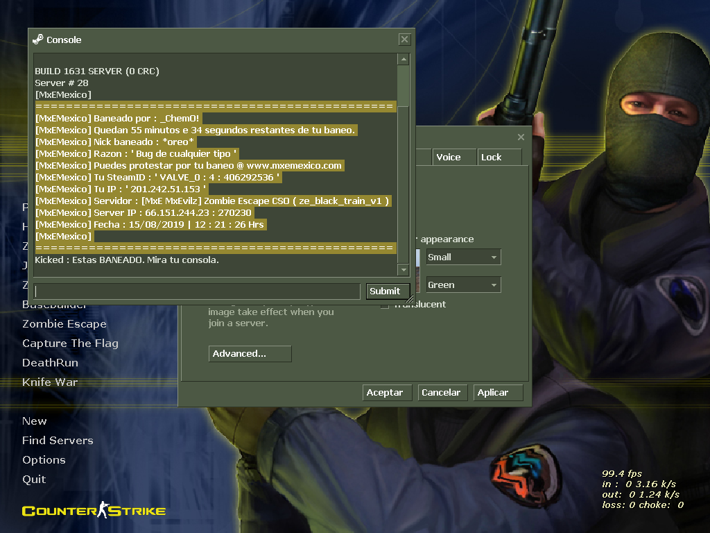
Task: Click the 'Server IP : 66.151.244.23' line
Action: tap(144, 212)
